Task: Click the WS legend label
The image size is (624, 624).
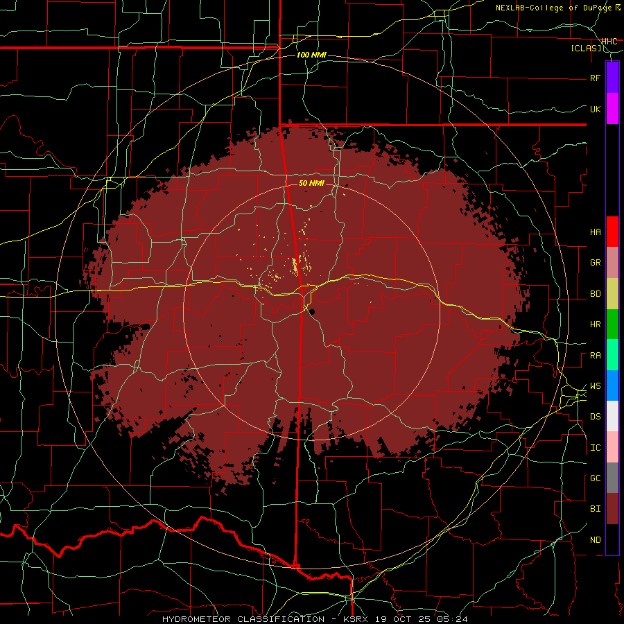Action: 596,386
